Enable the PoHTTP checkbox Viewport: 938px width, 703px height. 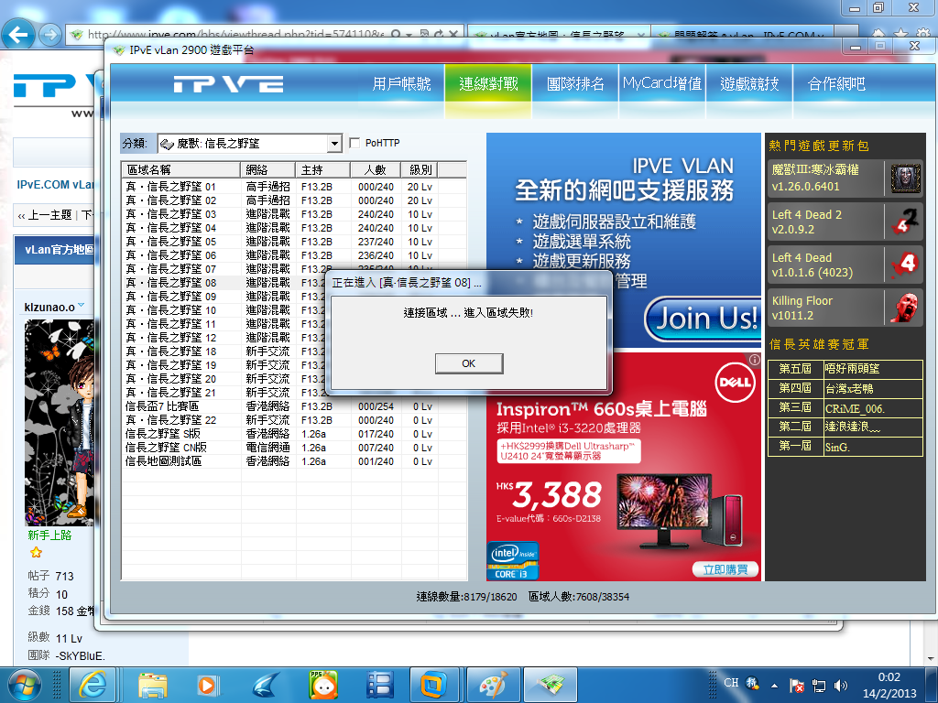(x=355, y=144)
